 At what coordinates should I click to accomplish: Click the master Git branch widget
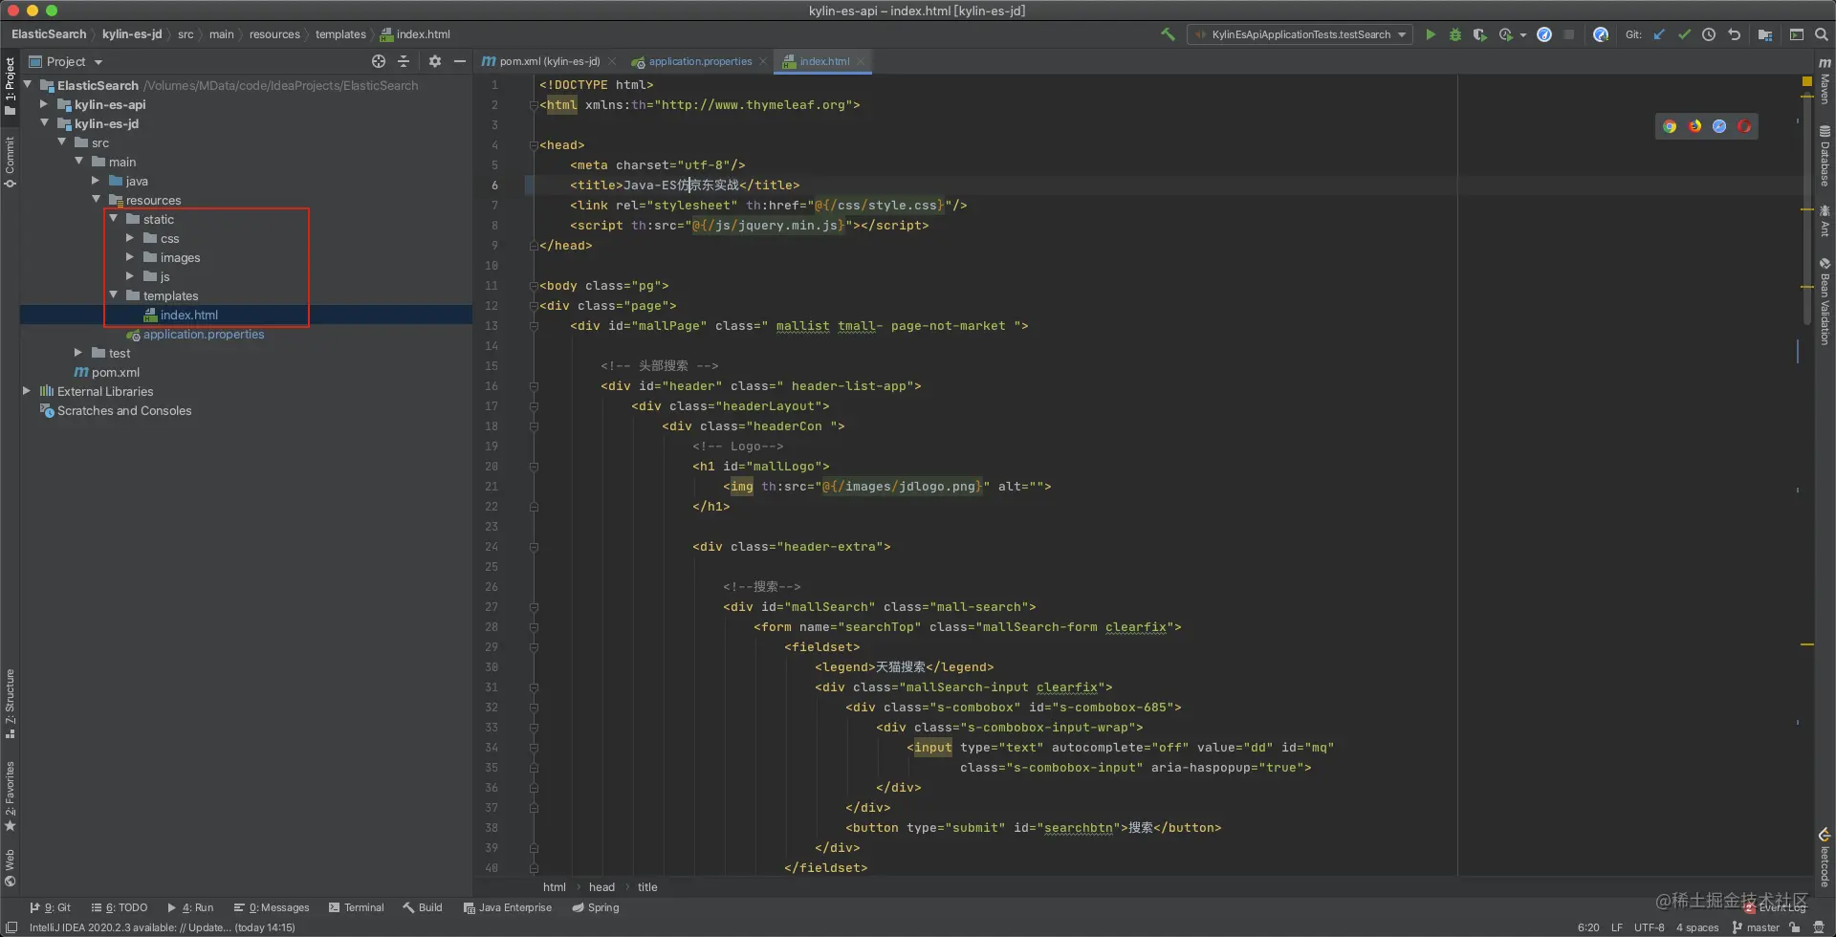point(1756,927)
